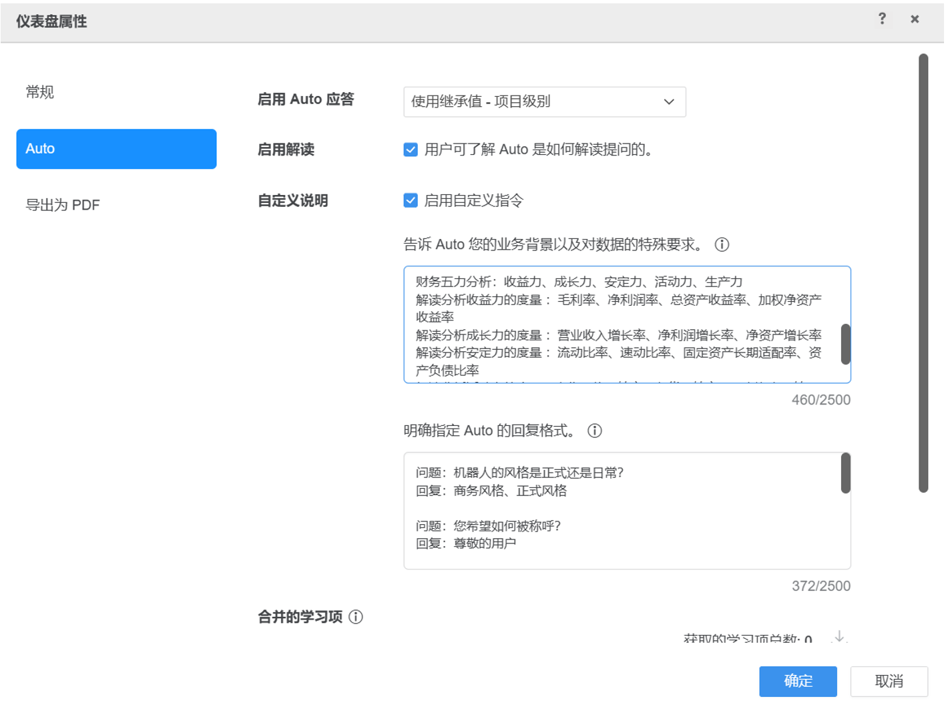
Task: Select the Auto tab in the sidebar
Action: pos(116,148)
